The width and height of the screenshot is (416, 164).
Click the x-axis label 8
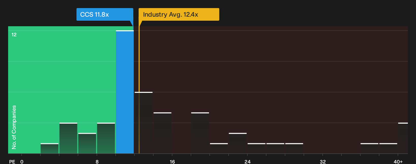point(97,161)
